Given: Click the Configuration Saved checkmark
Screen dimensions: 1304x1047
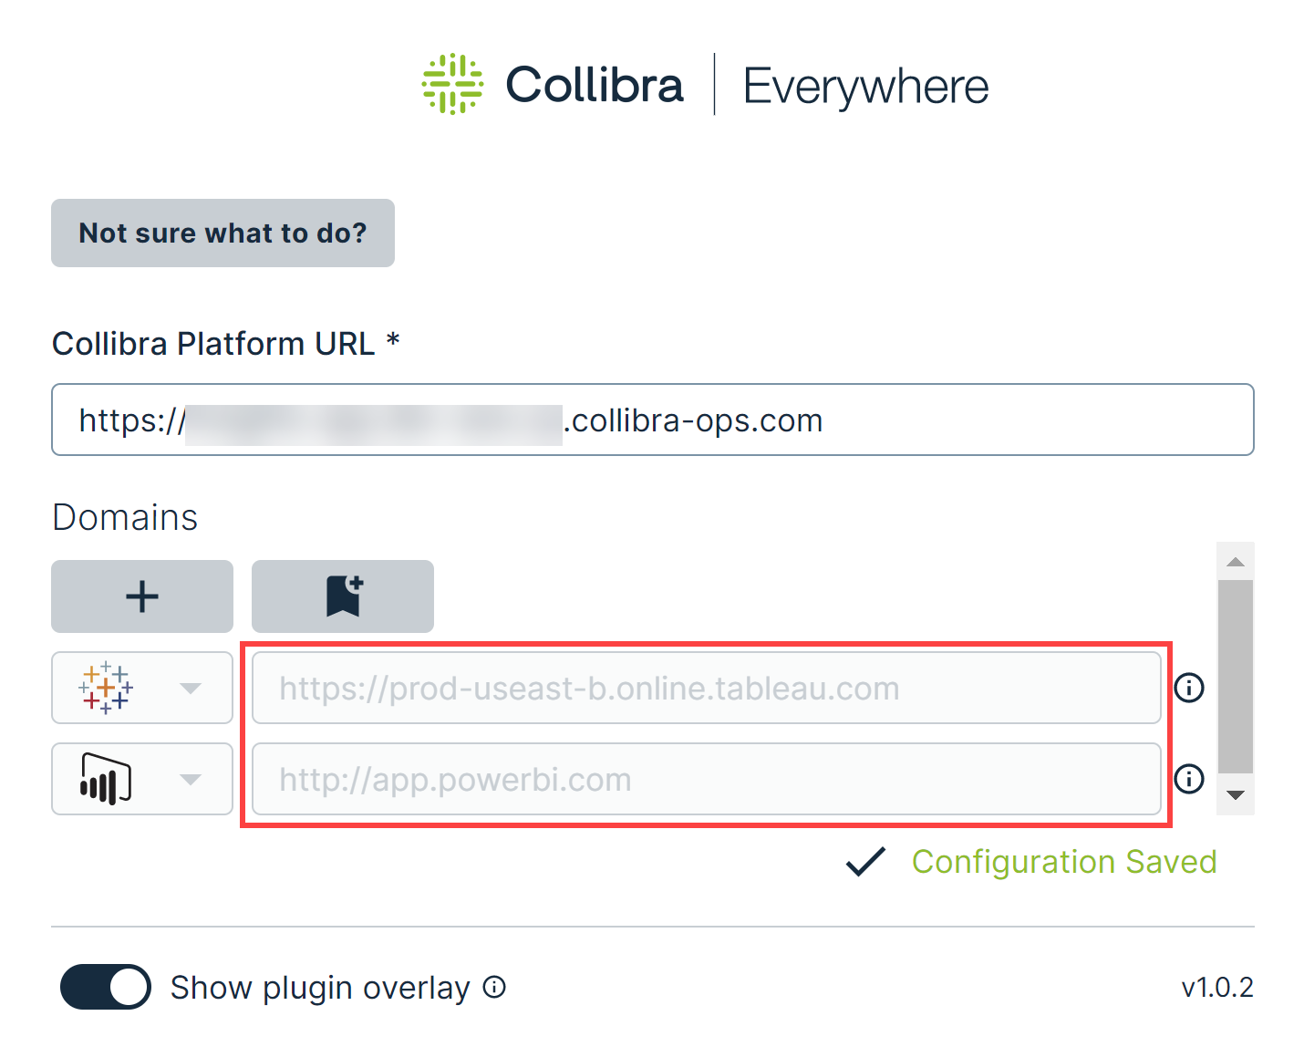Looking at the screenshot, I should click(864, 861).
